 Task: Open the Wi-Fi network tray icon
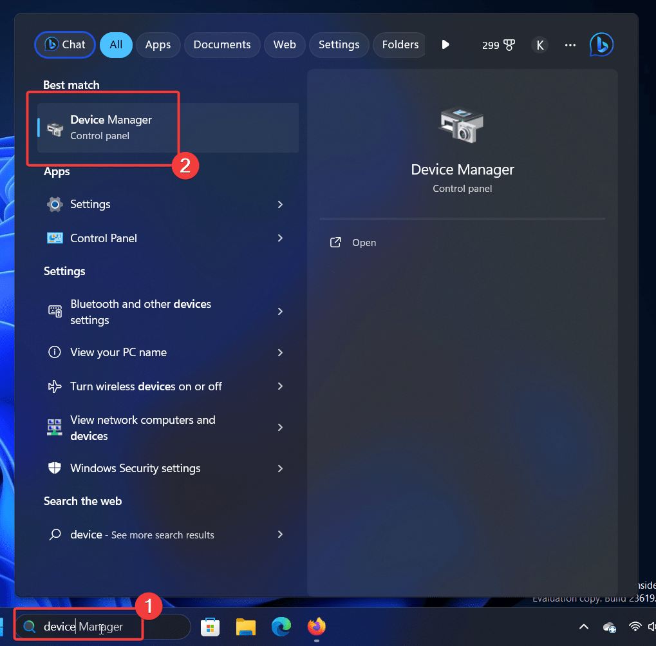tap(635, 627)
